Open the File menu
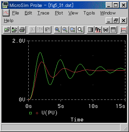 tap(15, 13)
